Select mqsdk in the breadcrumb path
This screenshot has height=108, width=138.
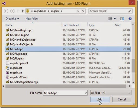55,11
